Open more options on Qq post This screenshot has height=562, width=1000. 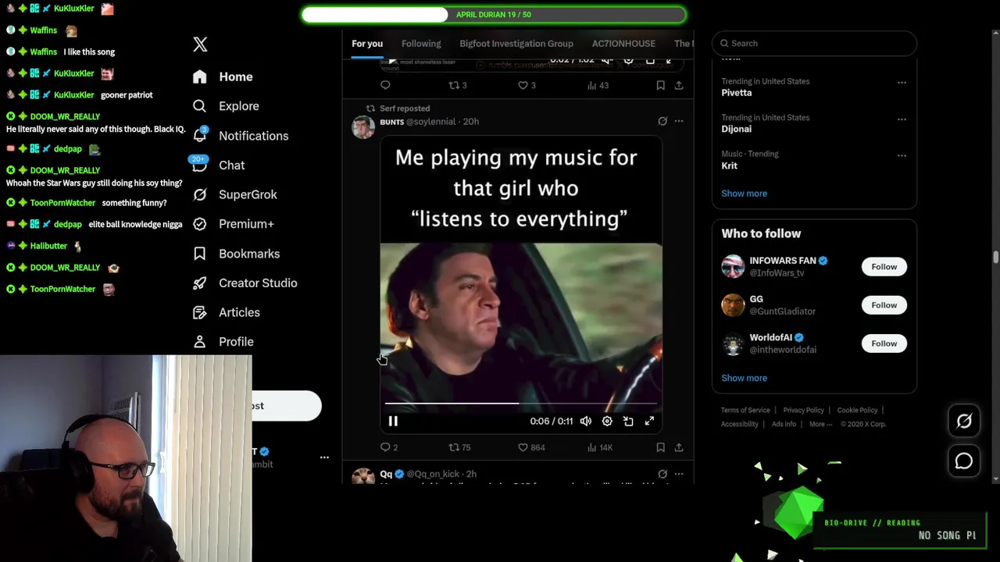coord(679,474)
